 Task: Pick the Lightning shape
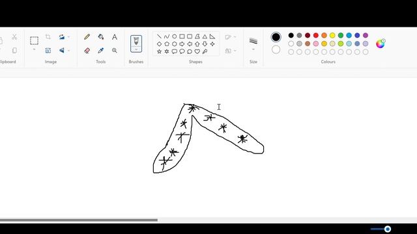click(x=205, y=51)
